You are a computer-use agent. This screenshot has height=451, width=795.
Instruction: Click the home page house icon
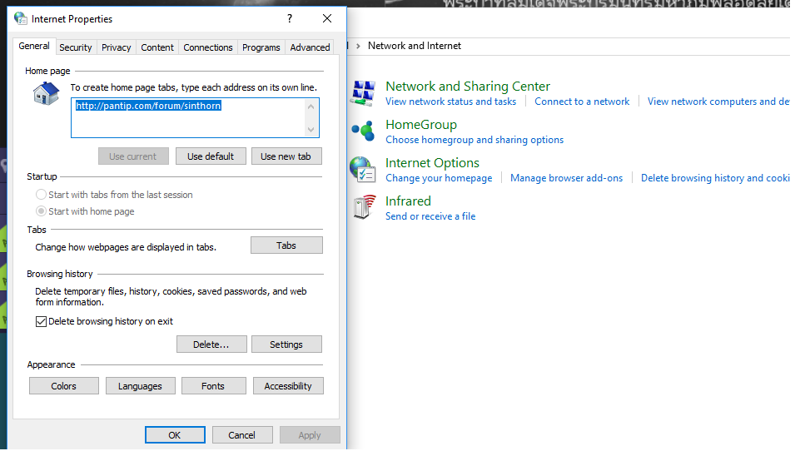coord(46,94)
